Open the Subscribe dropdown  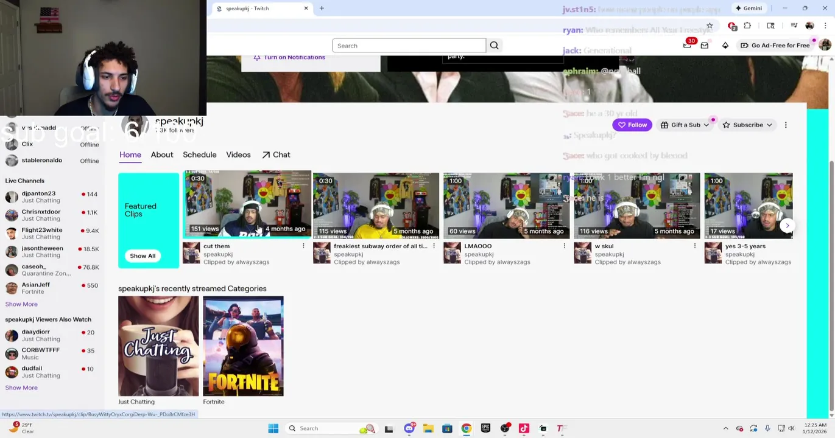tap(747, 125)
